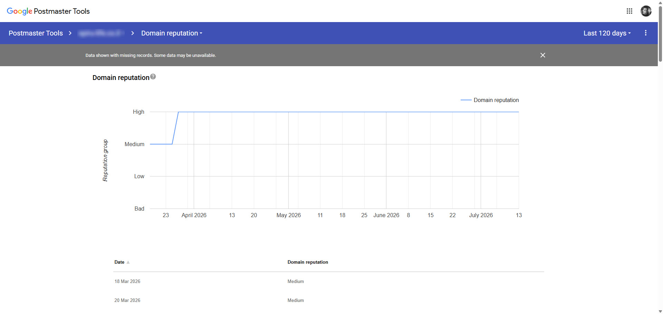Click the Low axis label
This screenshot has width=663, height=314.
pos(139,176)
